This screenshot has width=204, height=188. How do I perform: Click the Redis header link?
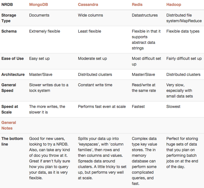coord(137,4)
